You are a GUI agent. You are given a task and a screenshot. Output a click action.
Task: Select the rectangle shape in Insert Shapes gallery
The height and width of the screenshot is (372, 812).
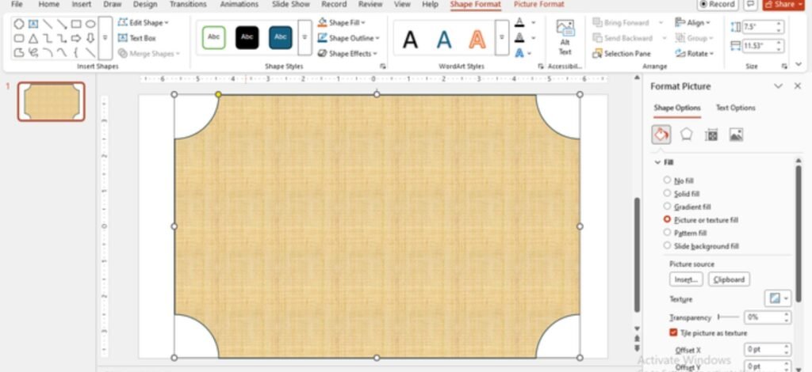tap(76, 24)
